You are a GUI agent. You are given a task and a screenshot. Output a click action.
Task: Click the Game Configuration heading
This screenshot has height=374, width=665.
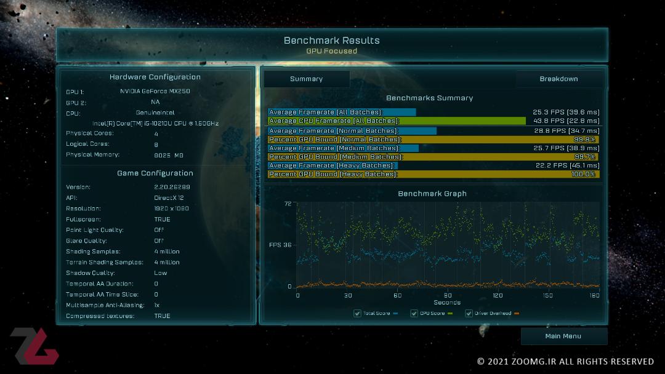(155, 173)
